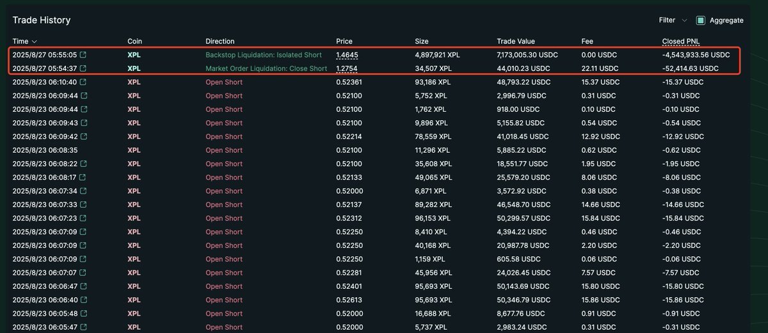Select XPL coin in Backstop Liquidation row
Viewport: 768px width, 333px height.
(x=134, y=55)
